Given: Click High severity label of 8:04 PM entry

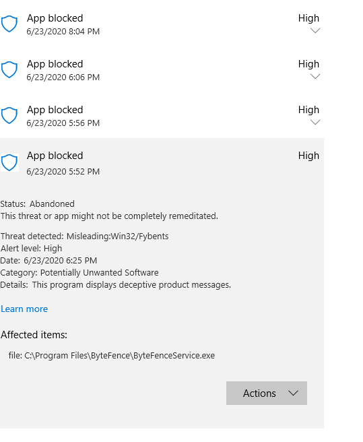Looking at the screenshot, I should (308, 18).
